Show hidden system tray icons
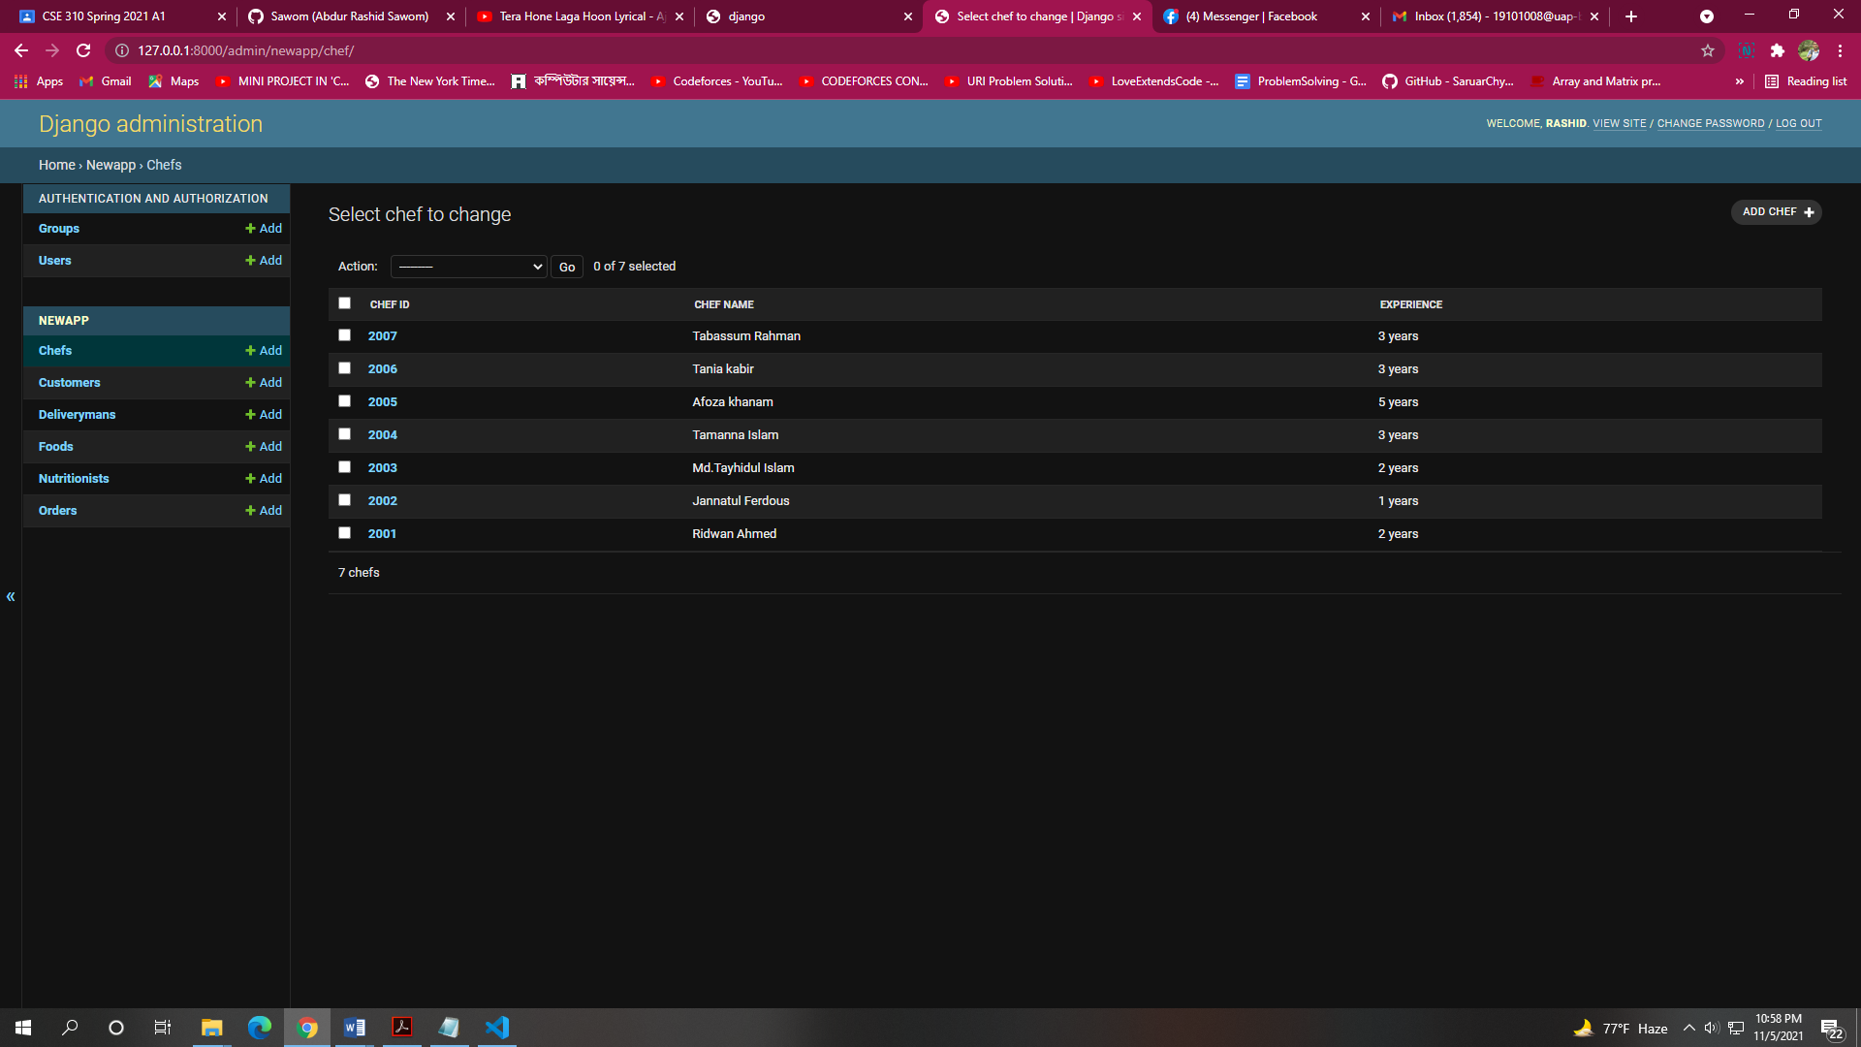Screen dimensions: 1861x1047 pyautogui.click(x=1688, y=1028)
